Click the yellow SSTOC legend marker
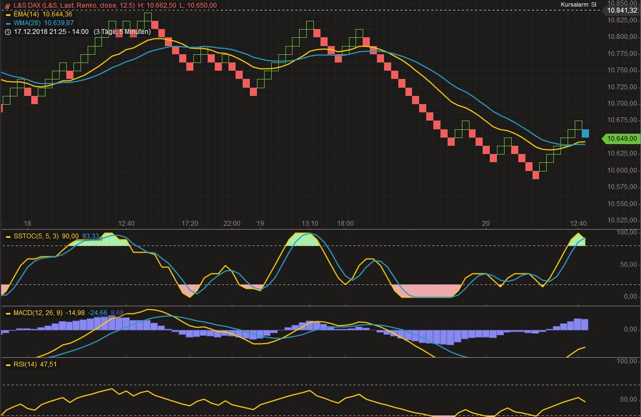 pos(8,237)
